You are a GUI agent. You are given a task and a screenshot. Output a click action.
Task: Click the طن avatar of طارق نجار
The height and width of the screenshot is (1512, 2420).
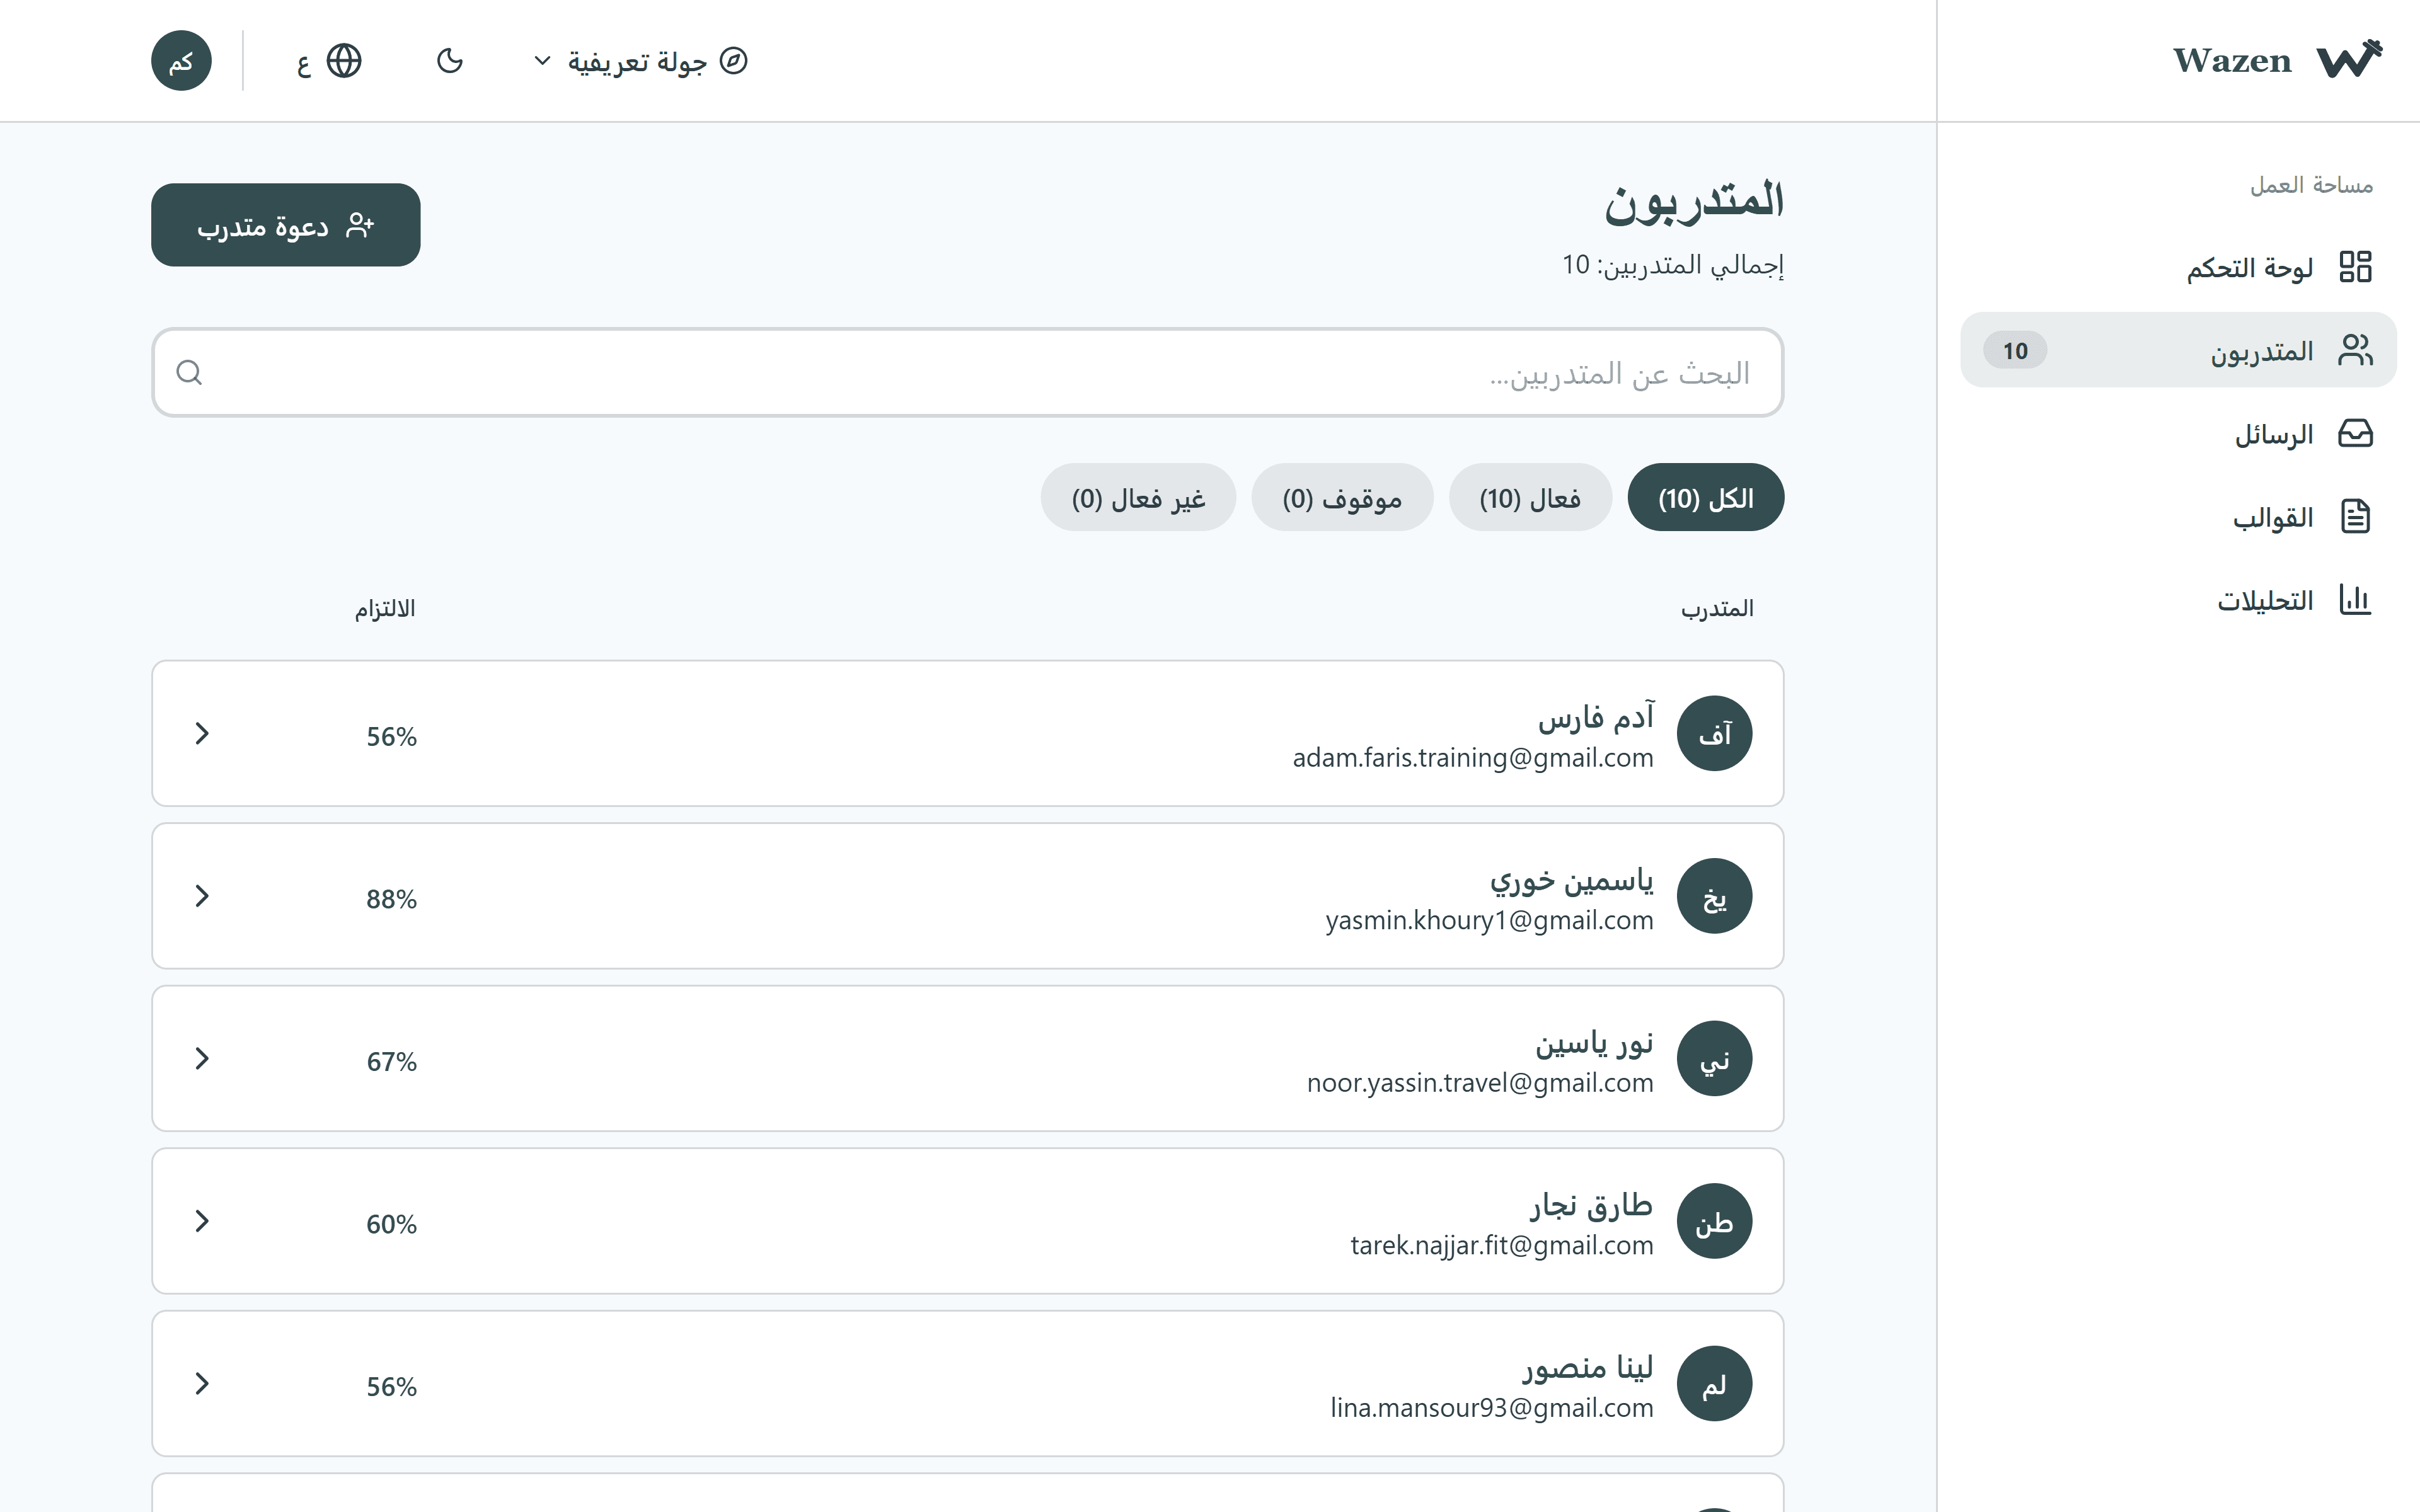pyautogui.click(x=1714, y=1222)
